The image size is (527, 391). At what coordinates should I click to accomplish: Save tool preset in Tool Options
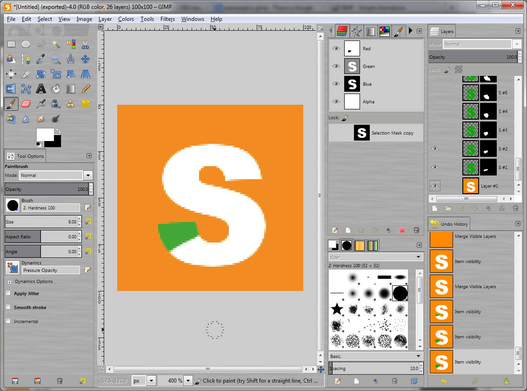15,381
